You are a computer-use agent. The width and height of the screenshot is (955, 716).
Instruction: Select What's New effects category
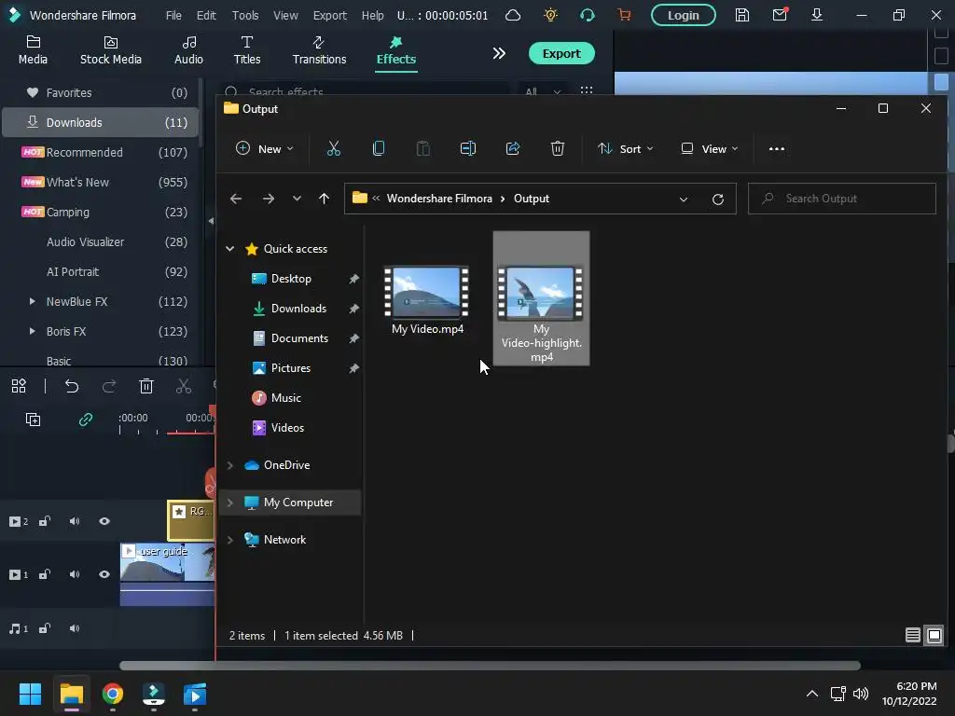[101, 182]
